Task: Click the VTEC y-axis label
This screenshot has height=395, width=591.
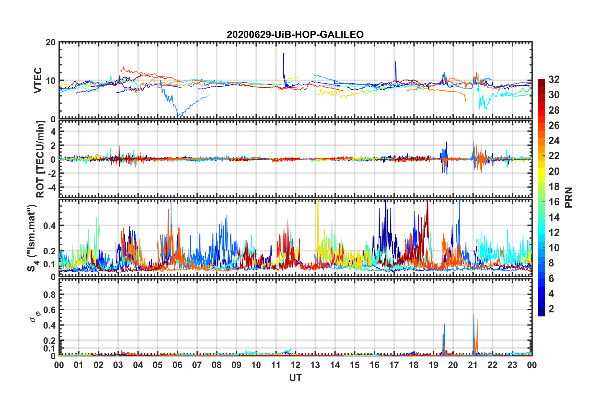Action: (38, 80)
